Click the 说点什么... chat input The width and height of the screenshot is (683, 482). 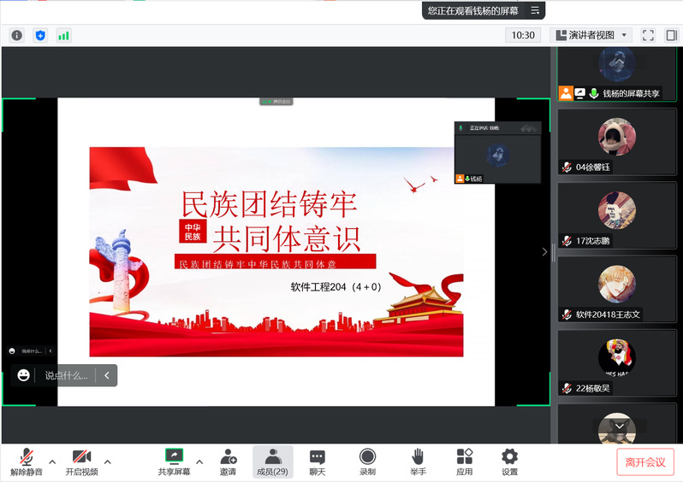[67, 375]
